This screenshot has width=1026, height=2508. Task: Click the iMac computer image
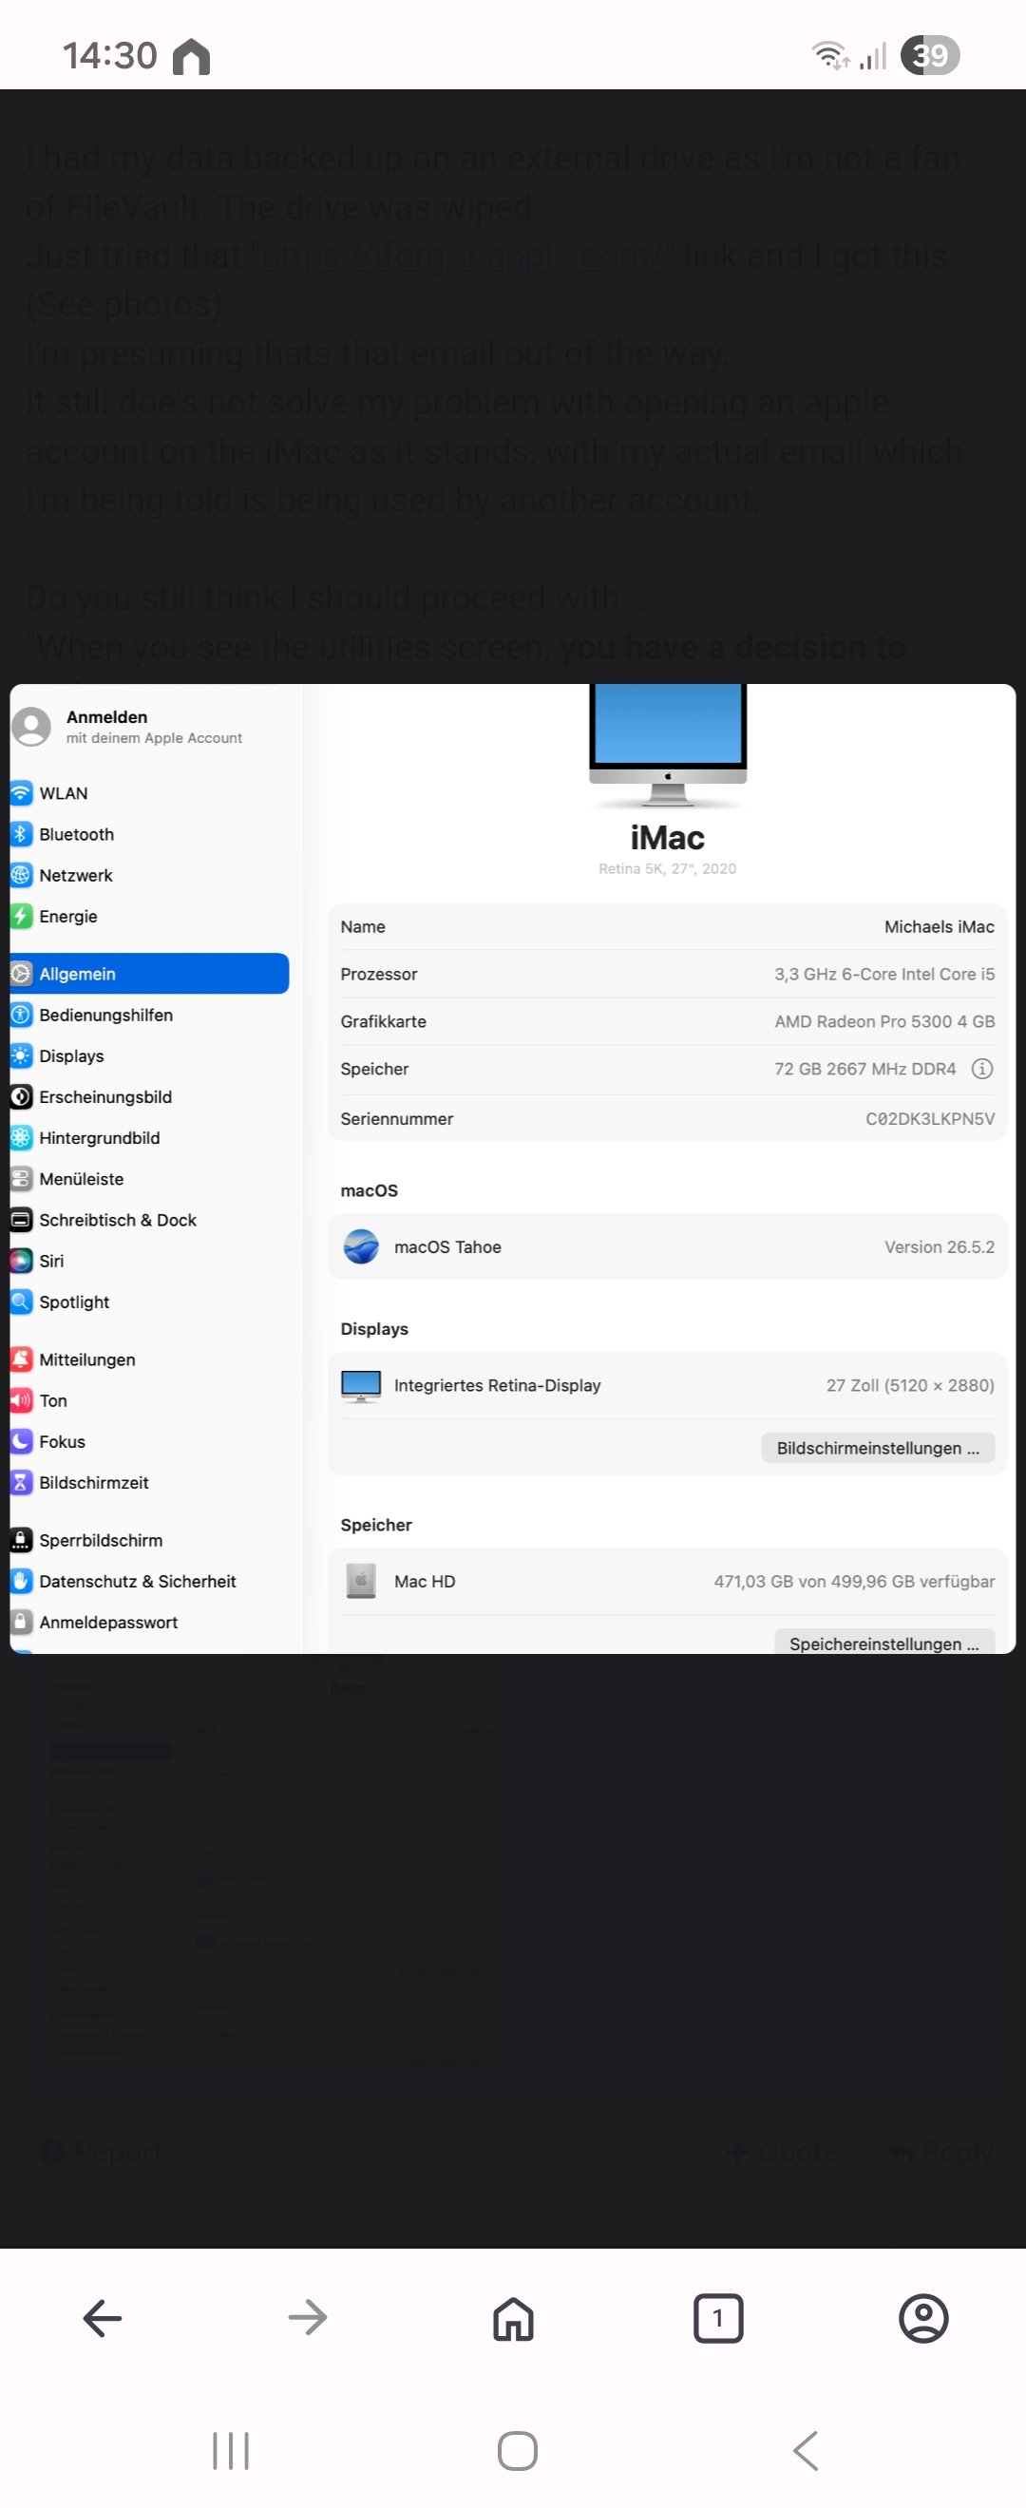668,745
